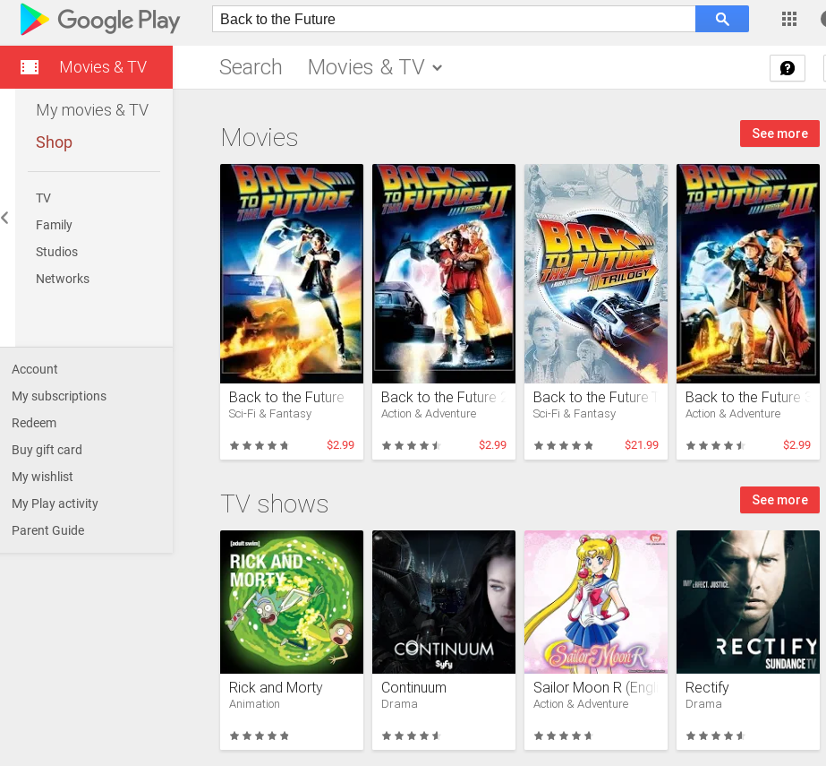
Task: Expand the Movies & TV category dropdown
Action: pos(375,67)
